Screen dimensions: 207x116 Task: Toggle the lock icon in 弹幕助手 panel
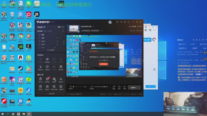tap(200, 40)
